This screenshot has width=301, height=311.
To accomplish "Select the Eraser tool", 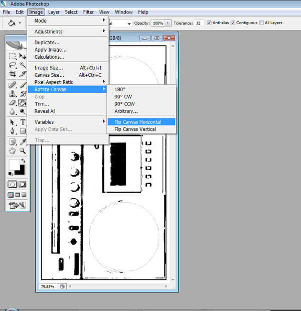I will point(13,103).
